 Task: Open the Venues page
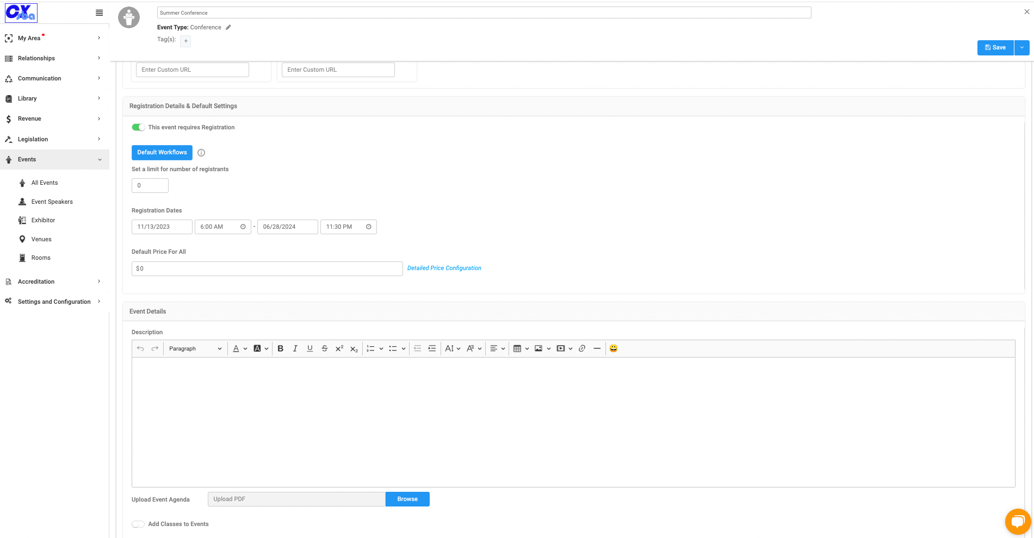[41, 239]
